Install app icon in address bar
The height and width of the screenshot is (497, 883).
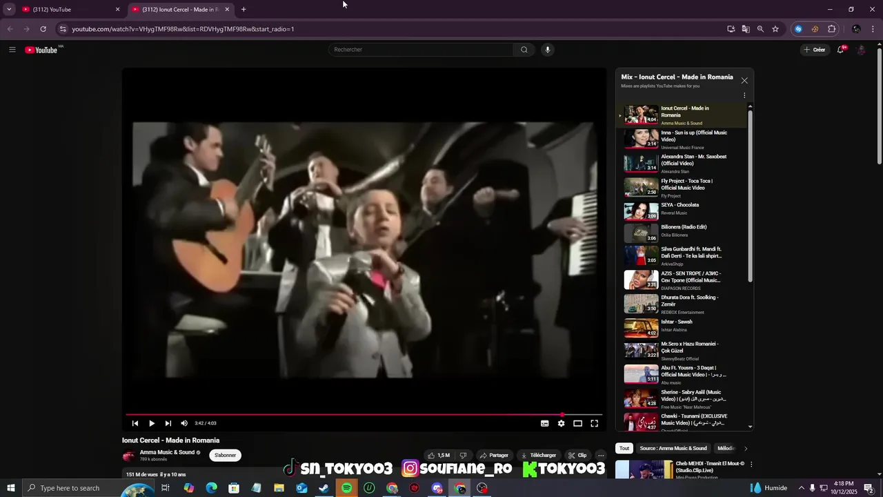pos(731,29)
